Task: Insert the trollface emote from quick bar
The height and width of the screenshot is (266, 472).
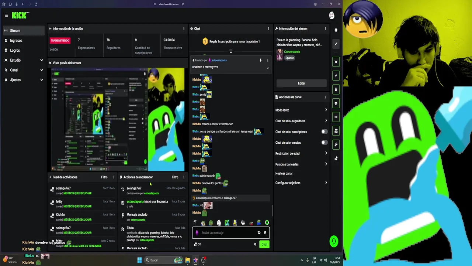Action: tap(243, 222)
